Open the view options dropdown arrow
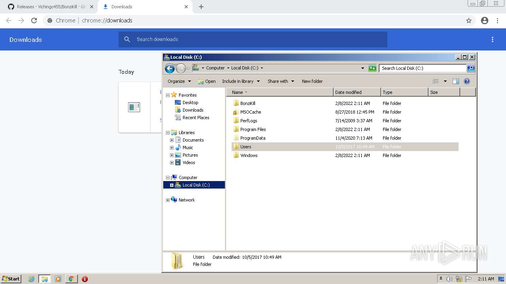Image resolution: width=506 pixels, height=284 pixels. (445, 81)
